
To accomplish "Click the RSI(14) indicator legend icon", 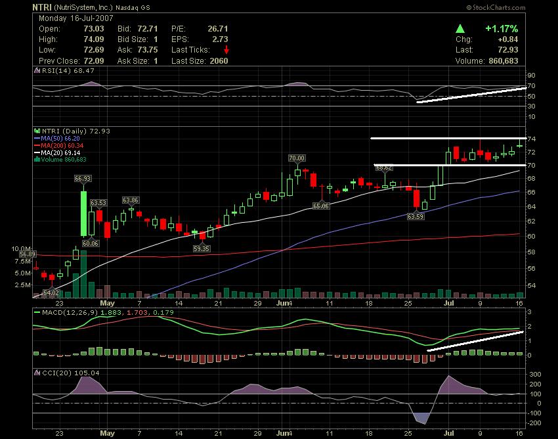I will 37,70.
